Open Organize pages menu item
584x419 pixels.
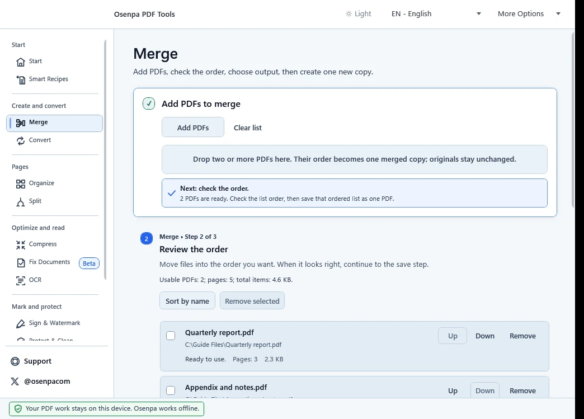[x=55, y=183]
